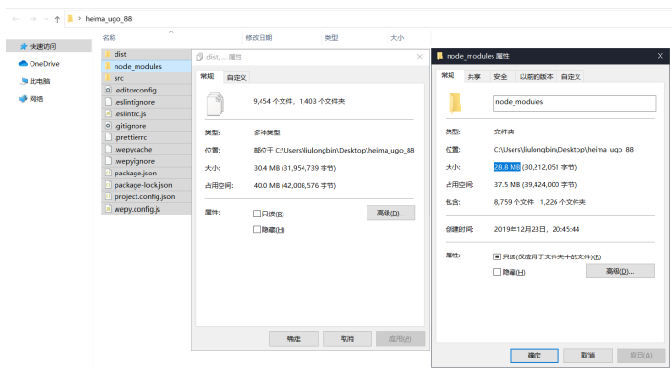
Task: Click multiple-files icon in dist properties
Action: [215, 105]
